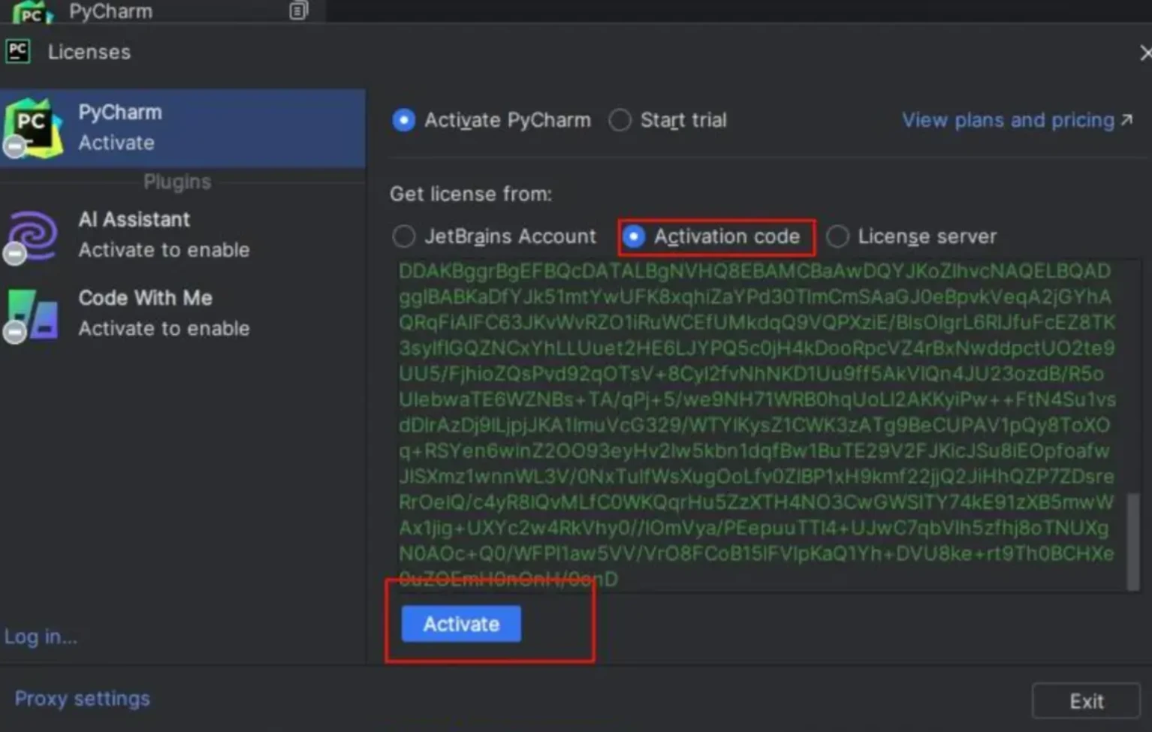This screenshot has height=732, width=1152.
Task: Select AI Assistant plugin entry
Action: point(182,234)
